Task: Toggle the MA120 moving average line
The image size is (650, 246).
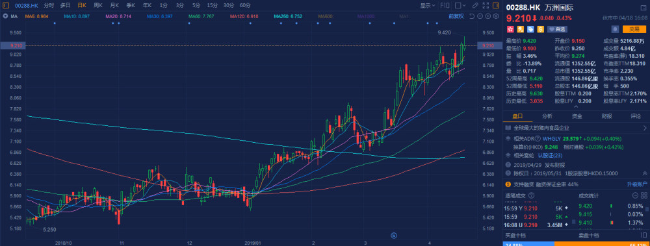Action: pos(244,16)
